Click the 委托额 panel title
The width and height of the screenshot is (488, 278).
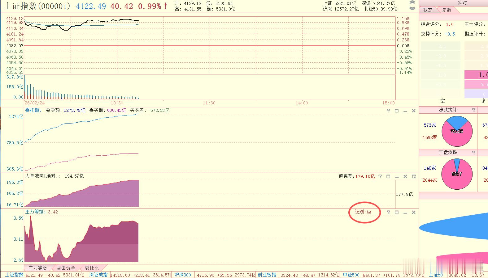[33, 110]
